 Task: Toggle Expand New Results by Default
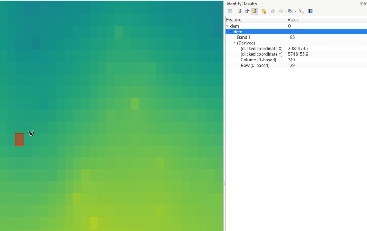(254, 11)
